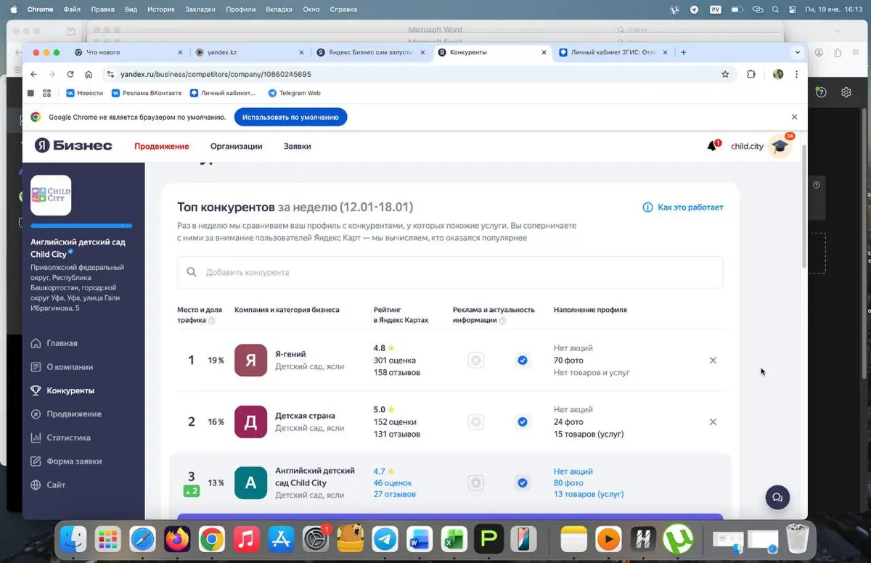Open the Детская страна company name
Screen dimensions: 871x563
(x=305, y=416)
